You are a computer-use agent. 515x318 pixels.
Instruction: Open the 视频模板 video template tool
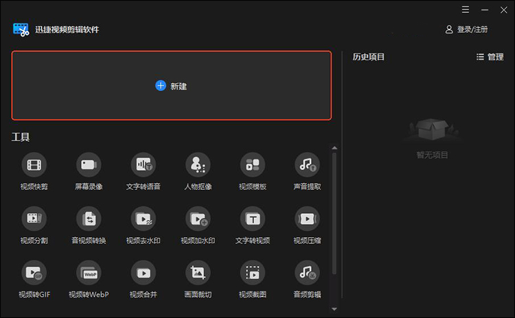pyautogui.click(x=253, y=171)
